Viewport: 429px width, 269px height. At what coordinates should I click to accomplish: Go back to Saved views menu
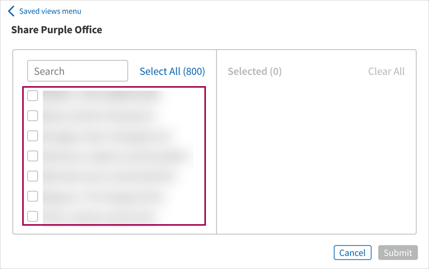(x=50, y=11)
